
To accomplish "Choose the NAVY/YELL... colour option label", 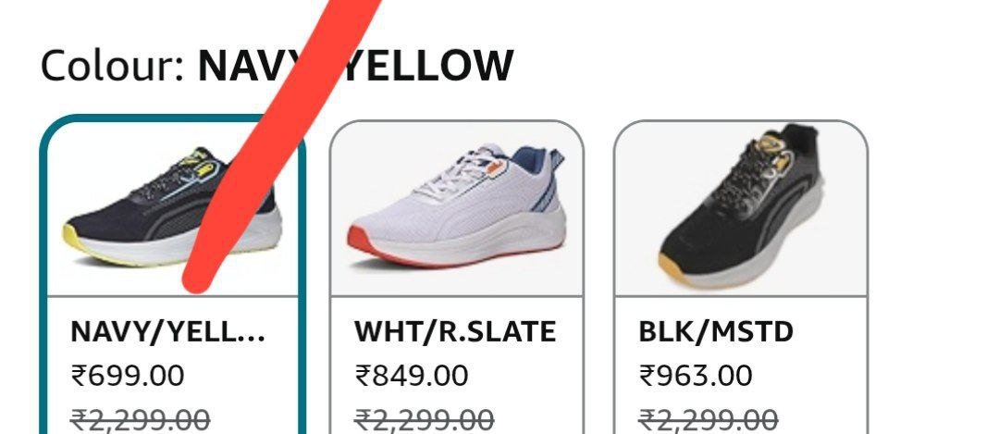I will pyautogui.click(x=167, y=332).
